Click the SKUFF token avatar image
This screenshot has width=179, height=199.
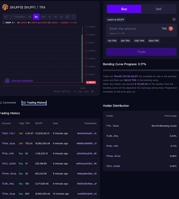coord(5,7)
